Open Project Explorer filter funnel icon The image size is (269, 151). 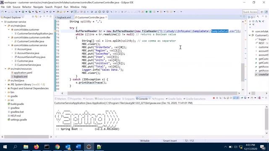click(41, 17)
